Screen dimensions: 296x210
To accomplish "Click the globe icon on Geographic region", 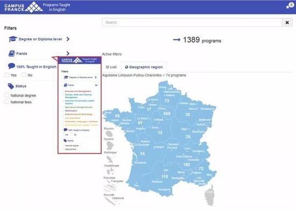I will click(x=126, y=67).
